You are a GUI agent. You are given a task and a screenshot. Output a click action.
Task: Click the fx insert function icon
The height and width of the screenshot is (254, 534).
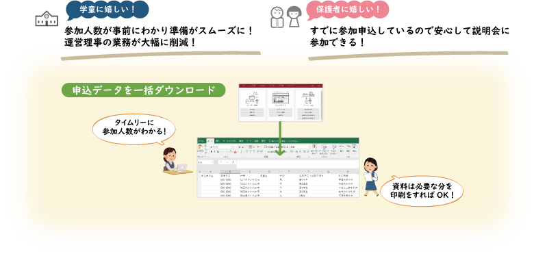tap(233, 162)
